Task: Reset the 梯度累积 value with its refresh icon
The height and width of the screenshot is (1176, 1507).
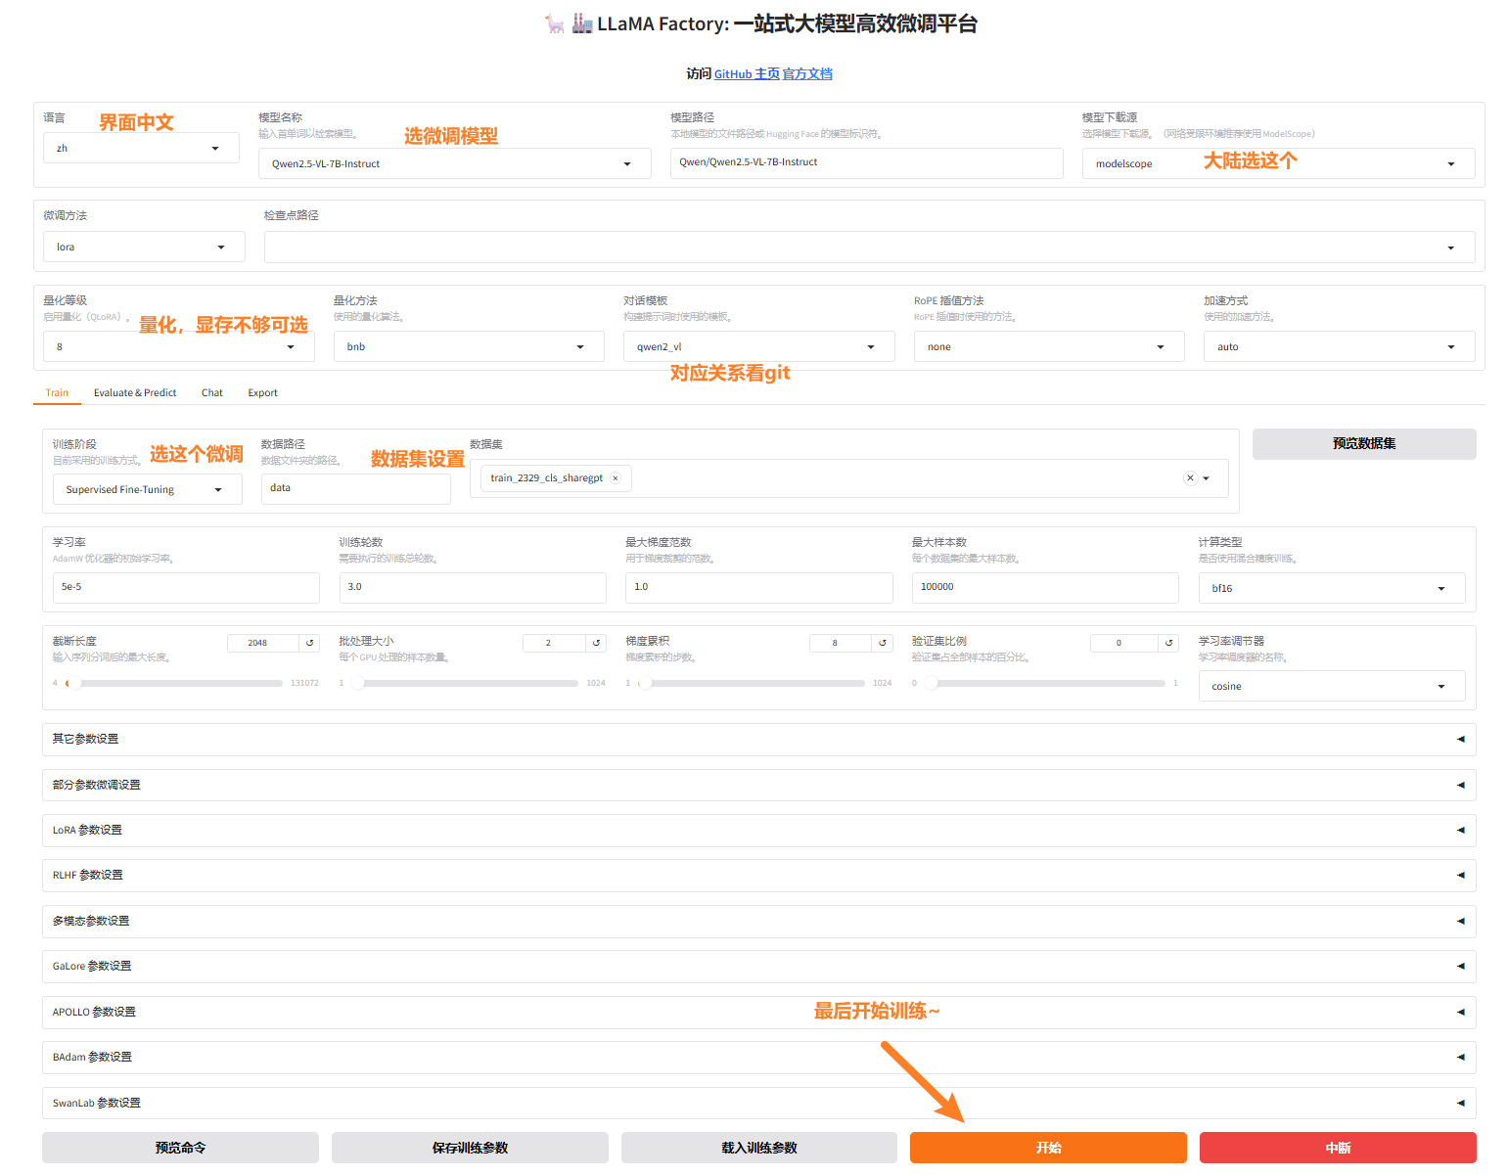Action: (883, 643)
